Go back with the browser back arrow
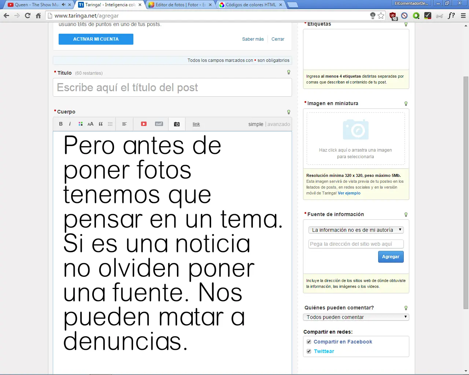Screen dimensions: 469x375 click(x=6, y=16)
